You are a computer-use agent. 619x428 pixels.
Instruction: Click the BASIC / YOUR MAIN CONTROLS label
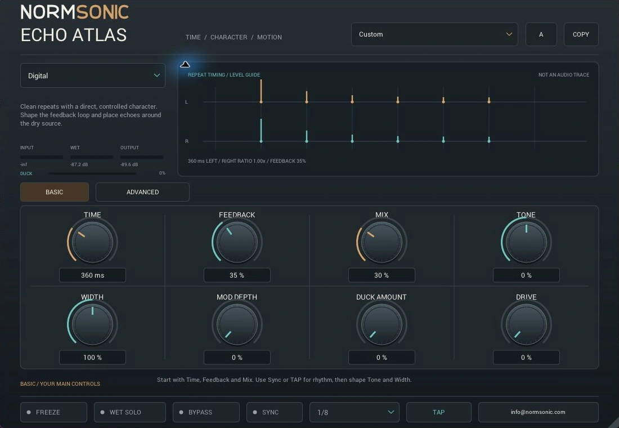(60, 384)
